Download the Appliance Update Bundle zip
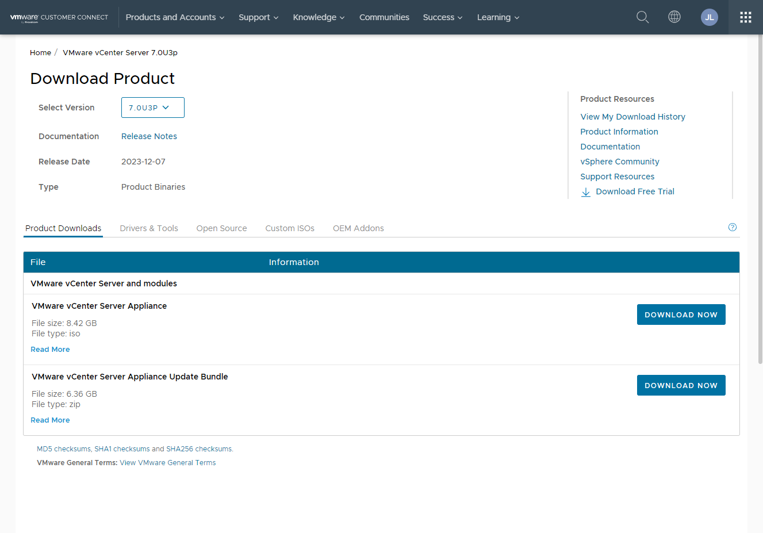The image size is (763, 533). click(681, 385)
